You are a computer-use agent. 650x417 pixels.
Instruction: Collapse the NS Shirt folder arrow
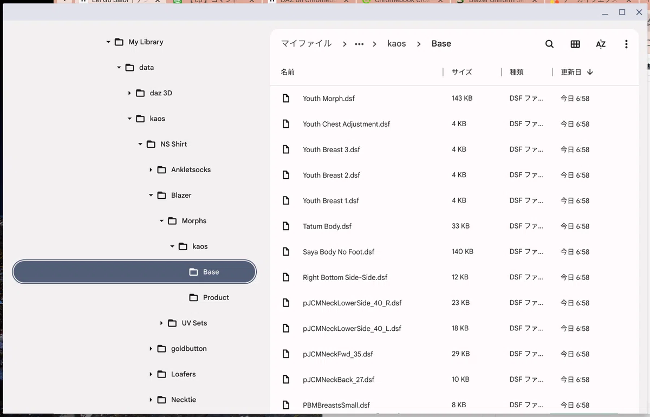coord(140,144)
